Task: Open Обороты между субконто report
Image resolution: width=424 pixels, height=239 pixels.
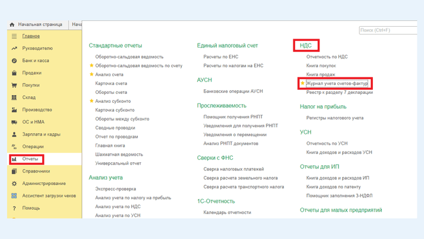Action: [x=122, y=119]
